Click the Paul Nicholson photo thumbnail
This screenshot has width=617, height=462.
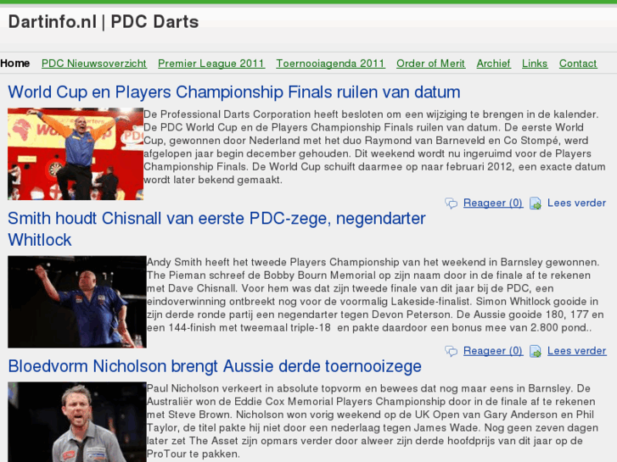[77, 422]
